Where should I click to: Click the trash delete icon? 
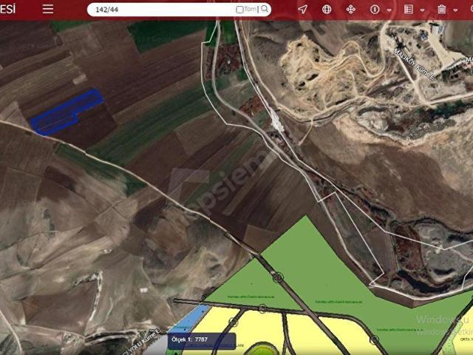441,10
